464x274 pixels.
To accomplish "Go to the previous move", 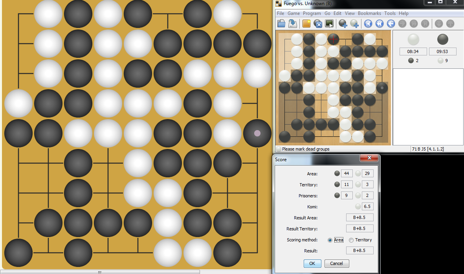I will (391, 24).
